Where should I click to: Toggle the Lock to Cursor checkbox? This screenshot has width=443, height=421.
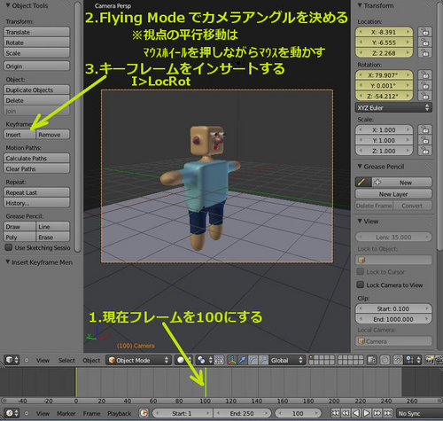[x=360, y=271]
